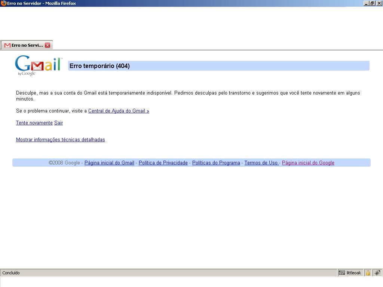This screenshot has height=287, width=383.
Task: Click the Gmail logo
Action: (39, 65)
